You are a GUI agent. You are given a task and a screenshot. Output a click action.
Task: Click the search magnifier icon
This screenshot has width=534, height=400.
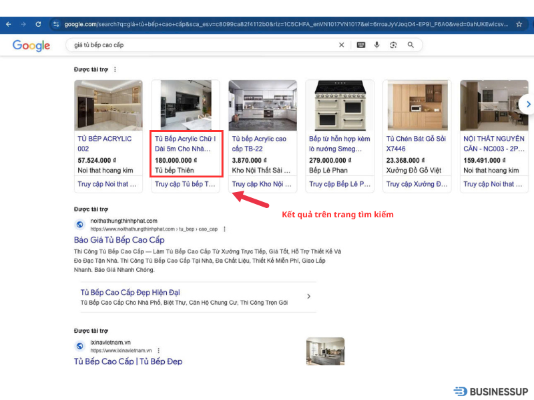coord(411,45)
